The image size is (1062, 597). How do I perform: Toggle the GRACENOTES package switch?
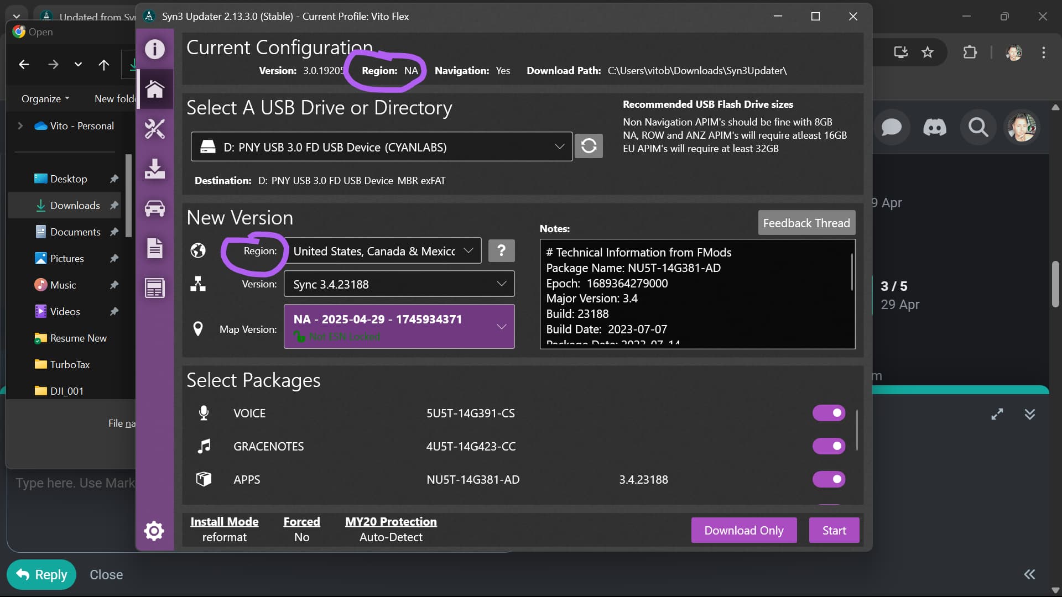point(829,446)
